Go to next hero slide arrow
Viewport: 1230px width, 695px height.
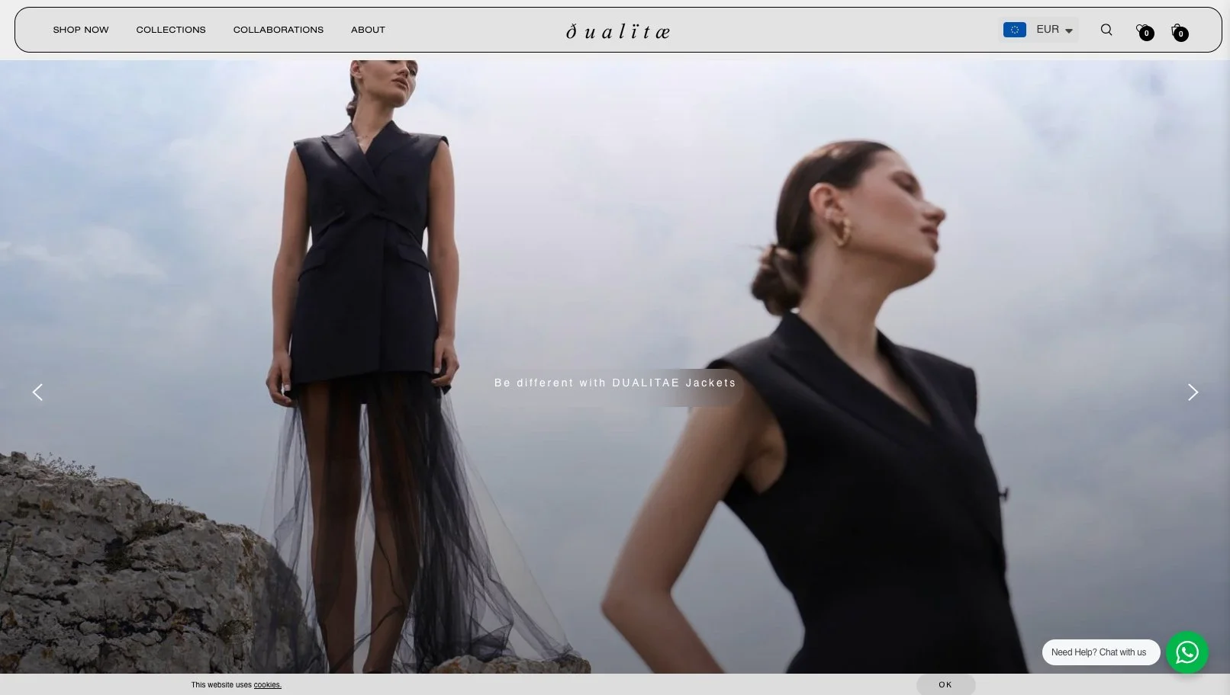click(x=1193, y=392)
